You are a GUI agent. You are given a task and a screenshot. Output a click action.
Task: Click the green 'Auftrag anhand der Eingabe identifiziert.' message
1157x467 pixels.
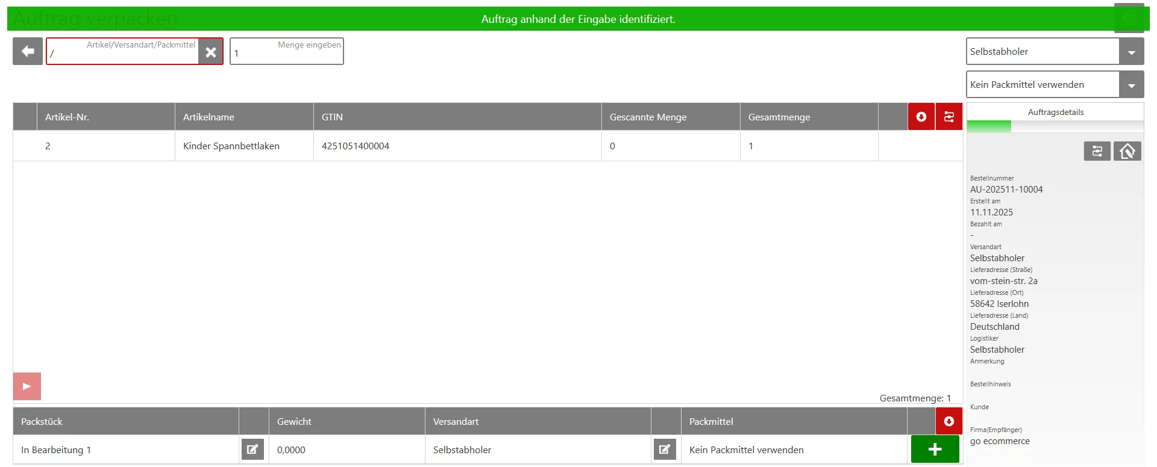[578, 19]
